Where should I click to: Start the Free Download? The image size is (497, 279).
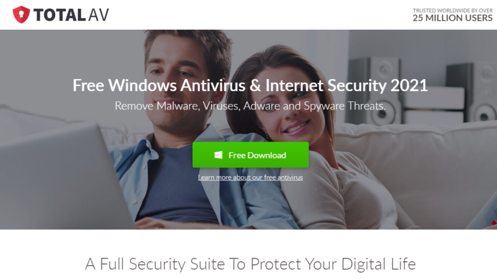click(x=250, y=154)
